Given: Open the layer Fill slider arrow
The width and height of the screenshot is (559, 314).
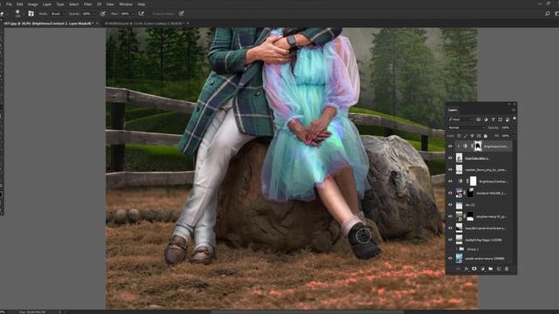Looking at the screenshot, I should click(x=514, y=136).
